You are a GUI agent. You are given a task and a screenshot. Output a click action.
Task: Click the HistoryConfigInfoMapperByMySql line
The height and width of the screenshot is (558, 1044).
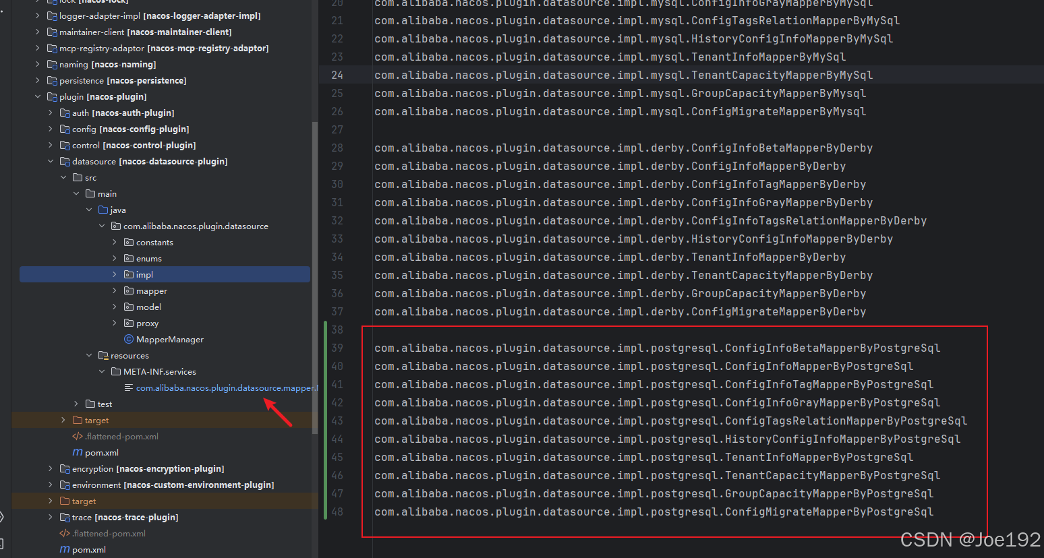634,38
